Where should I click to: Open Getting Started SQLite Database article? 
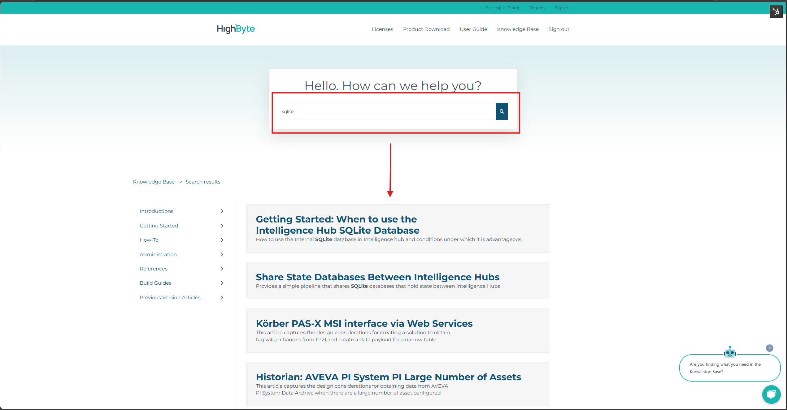pyautogui.click(x=337, y=225)
